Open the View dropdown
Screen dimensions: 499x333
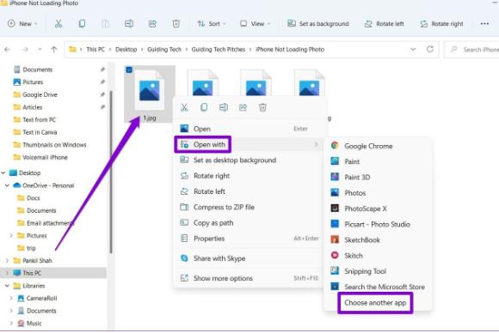pyautogui.click(x=255, y=24)
